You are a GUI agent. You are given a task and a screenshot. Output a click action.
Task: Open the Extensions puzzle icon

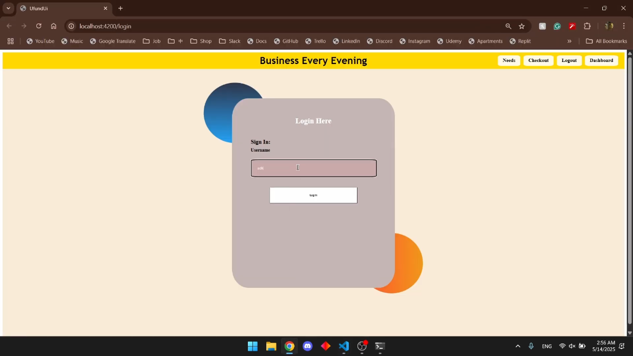(587, 26)
